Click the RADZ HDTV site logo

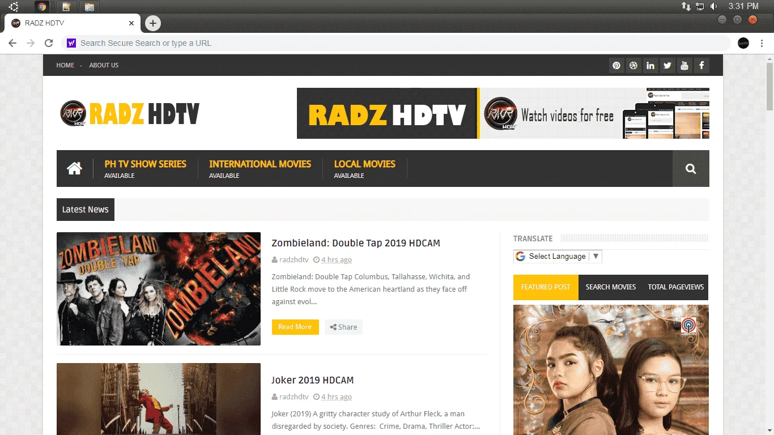pos(130,113)
